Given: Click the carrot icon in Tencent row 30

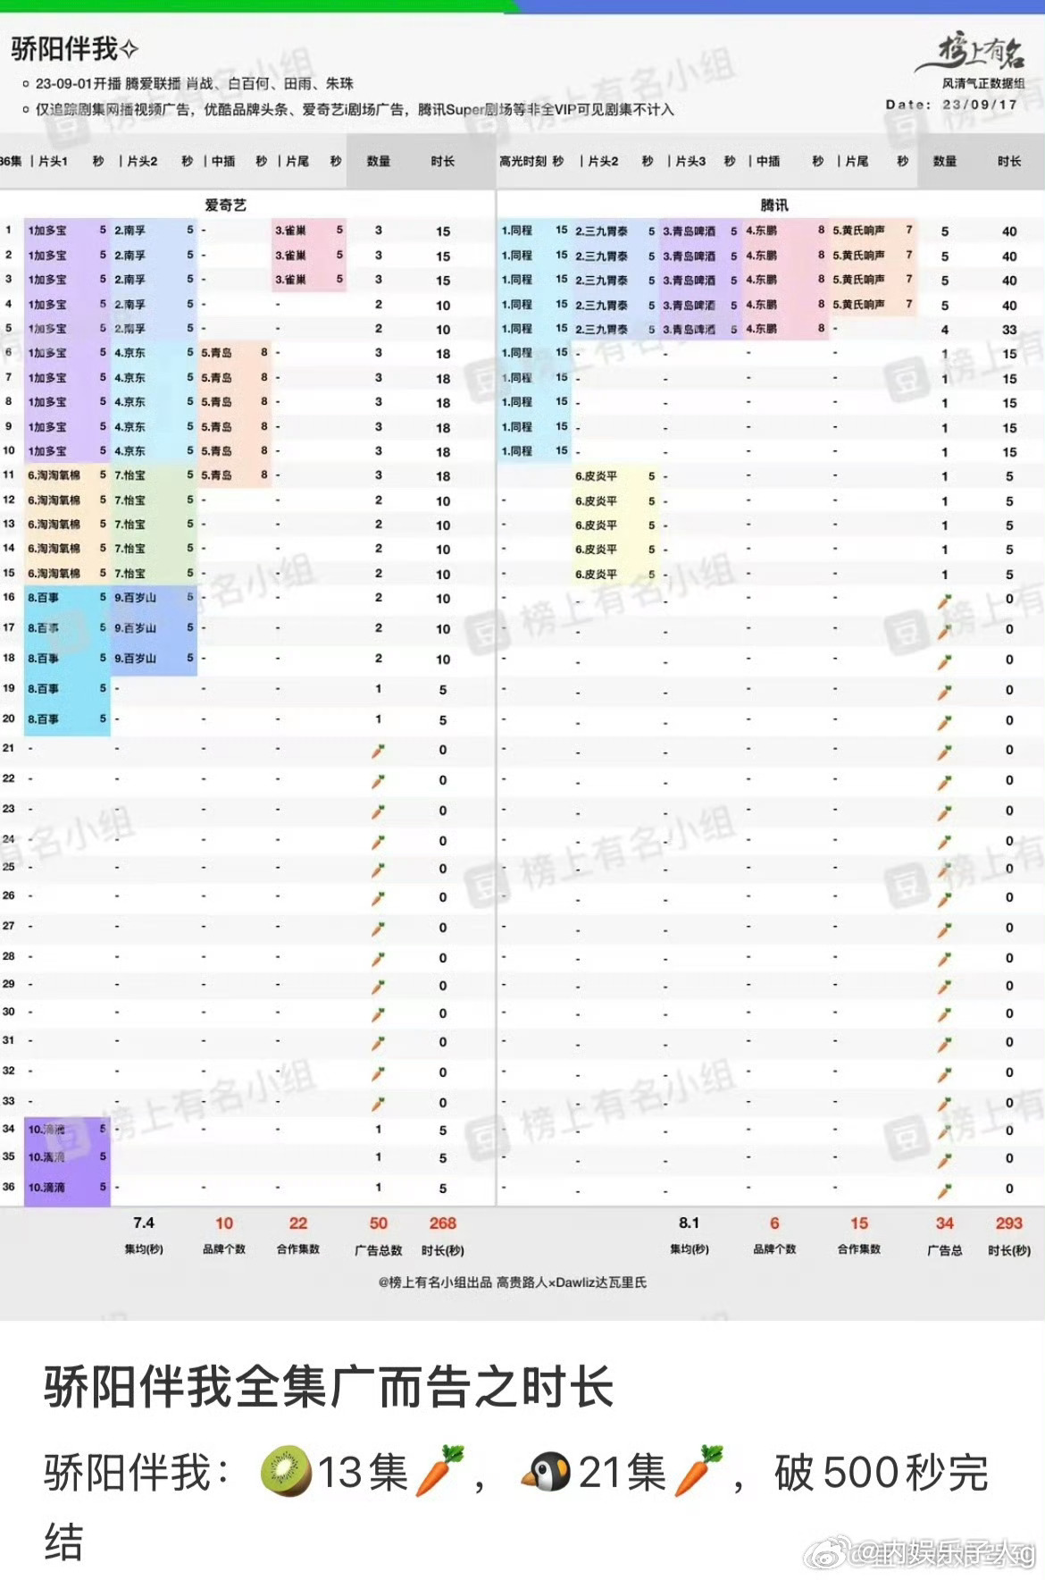Looking at the screenshot, I should click(944, 1015).
